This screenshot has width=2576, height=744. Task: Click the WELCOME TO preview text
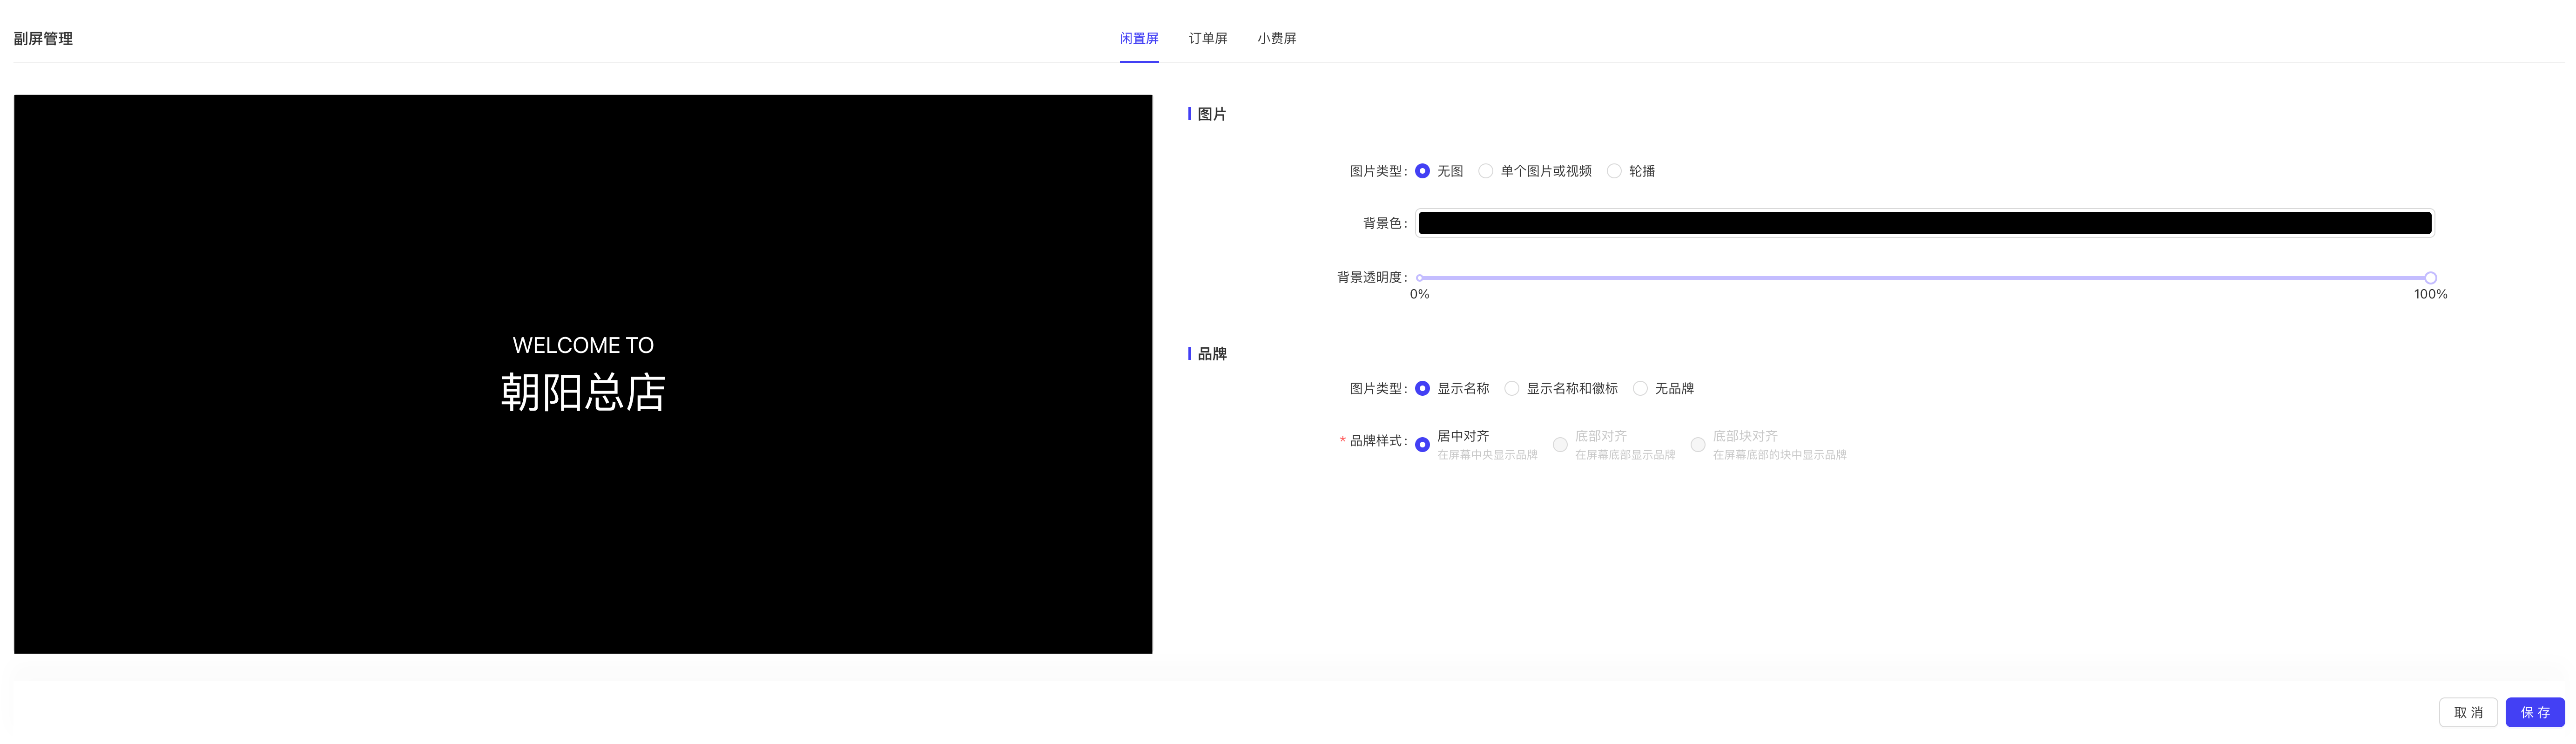click(x=583, y=345)
